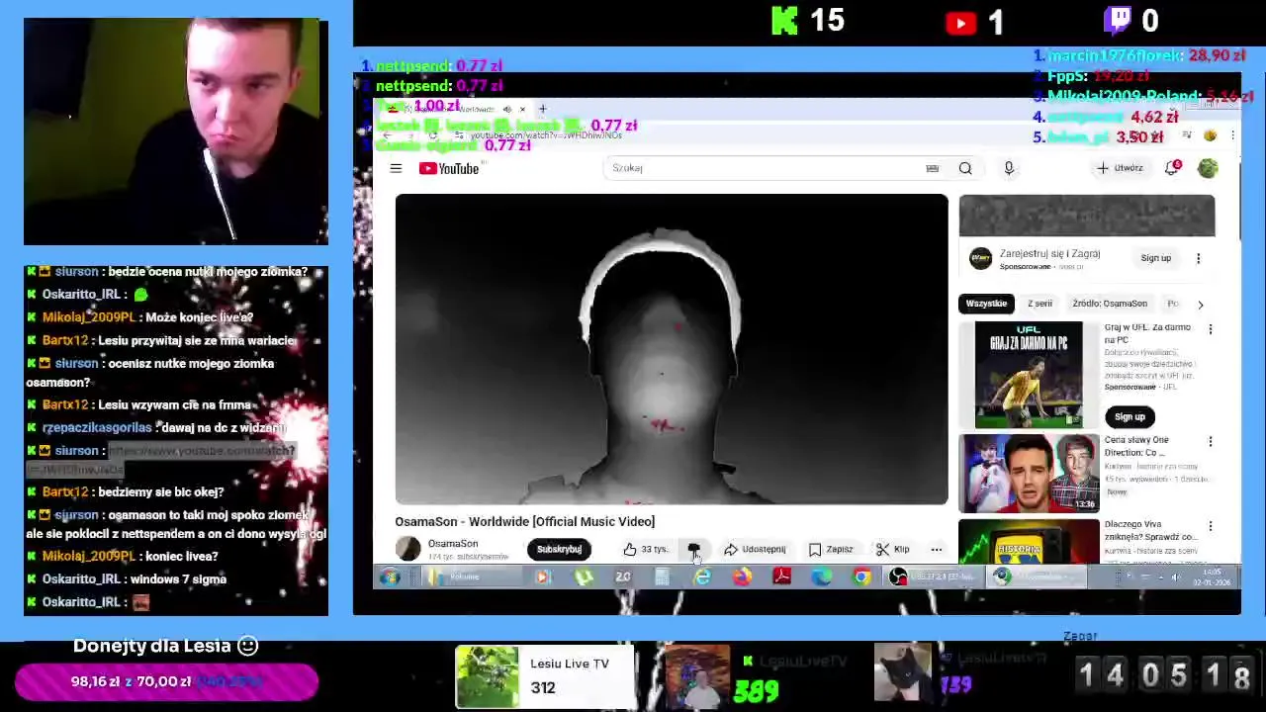Viewport: 1266px width, 712px height.
Task: Open the OsamaSon channel avatar
Action: click(407, 549)
